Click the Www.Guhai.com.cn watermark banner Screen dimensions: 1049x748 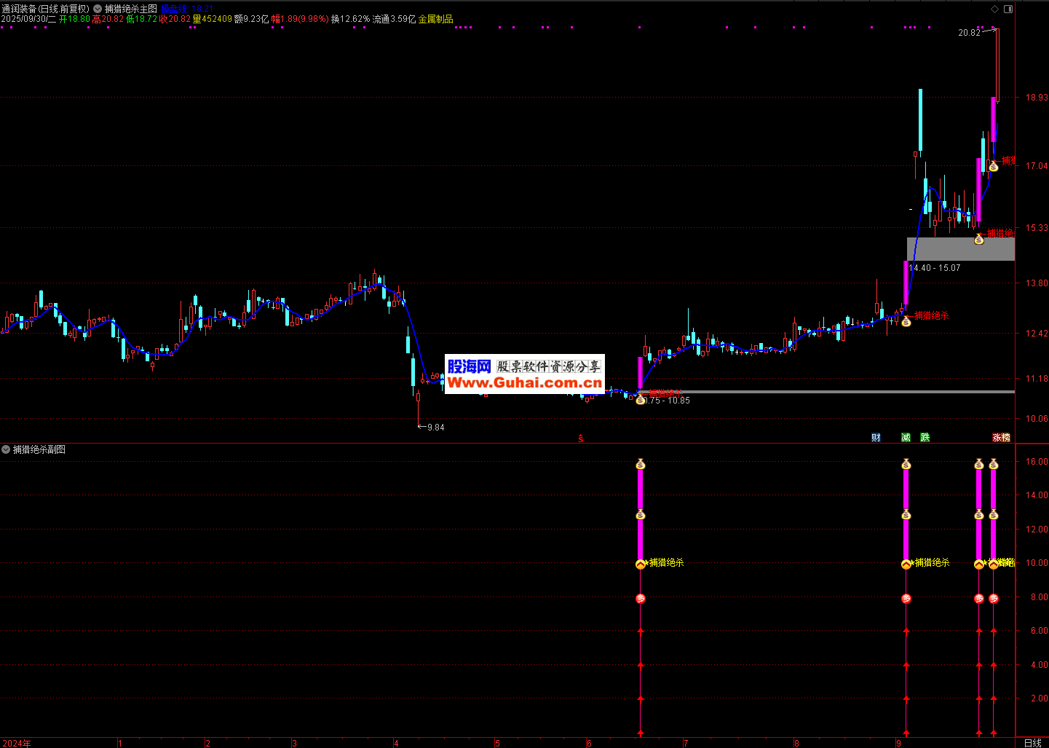pyautogui.click(x=524, y=382)
